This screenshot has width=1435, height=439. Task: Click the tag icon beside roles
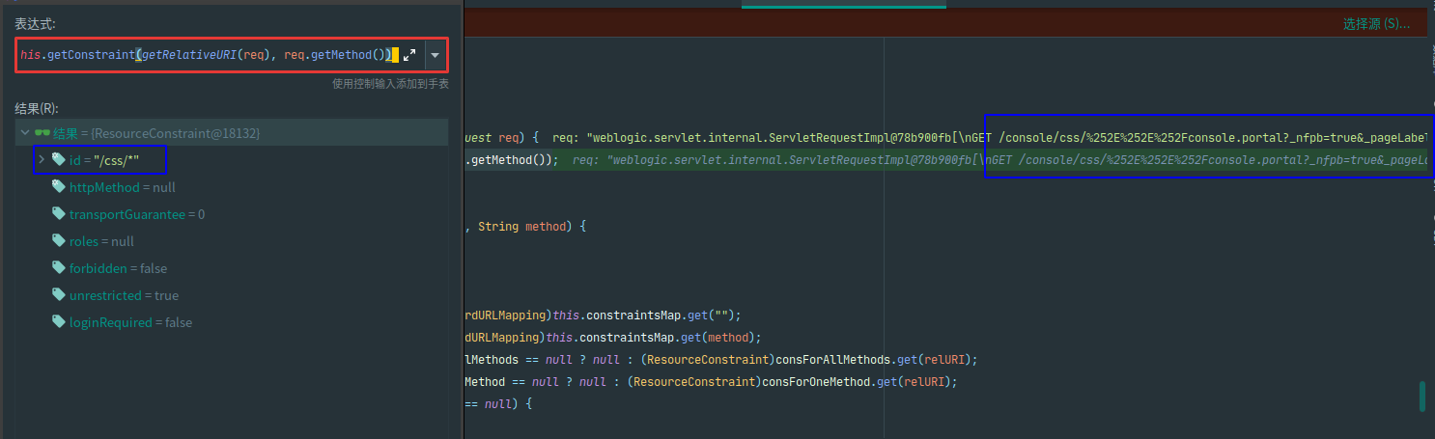(59, 241)
